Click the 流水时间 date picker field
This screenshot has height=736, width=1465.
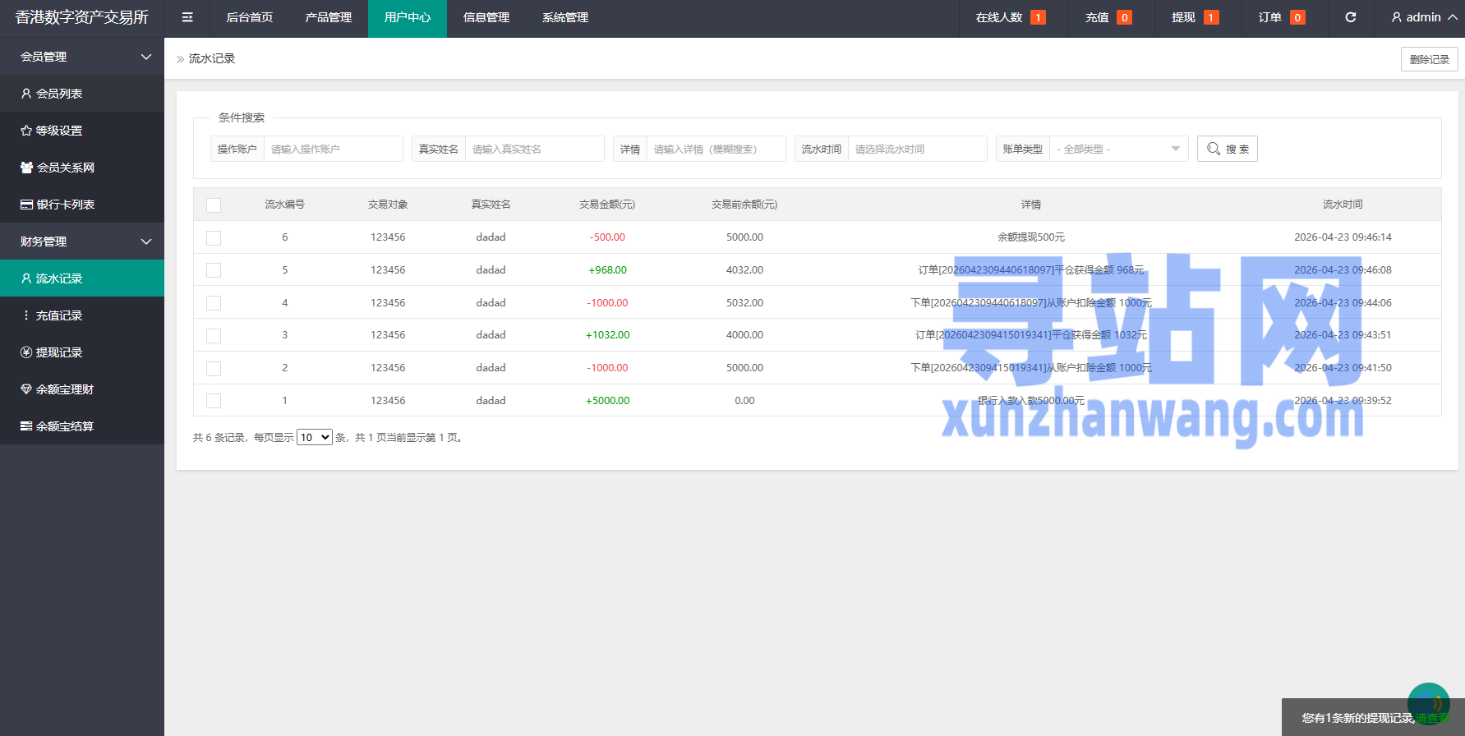pos(918,149)
